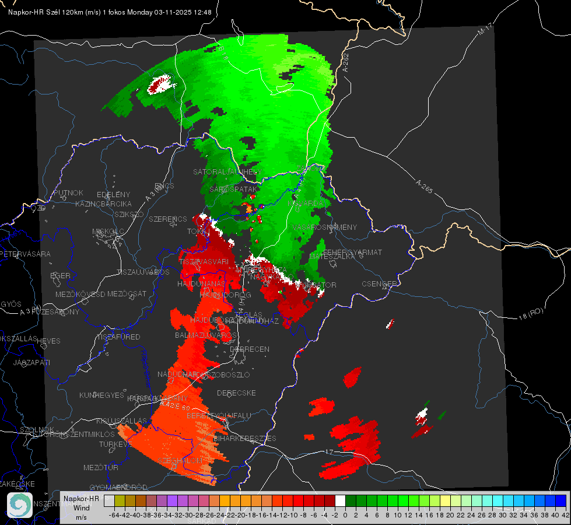
Task: Click the SÁROSPATAK label
Action: tap(234, 190)
